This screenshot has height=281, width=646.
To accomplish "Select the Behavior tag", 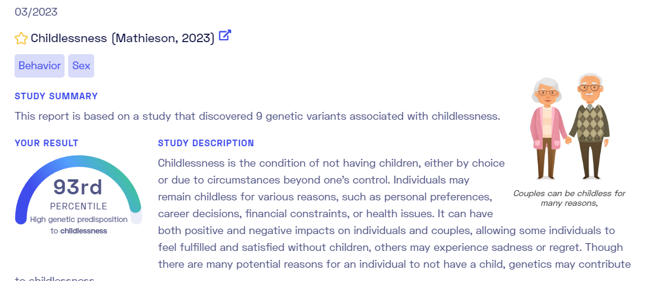I will click(x=40, y=66).
